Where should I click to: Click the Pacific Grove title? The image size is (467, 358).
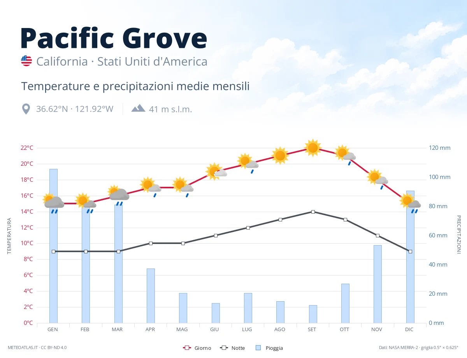click(114, 38)
